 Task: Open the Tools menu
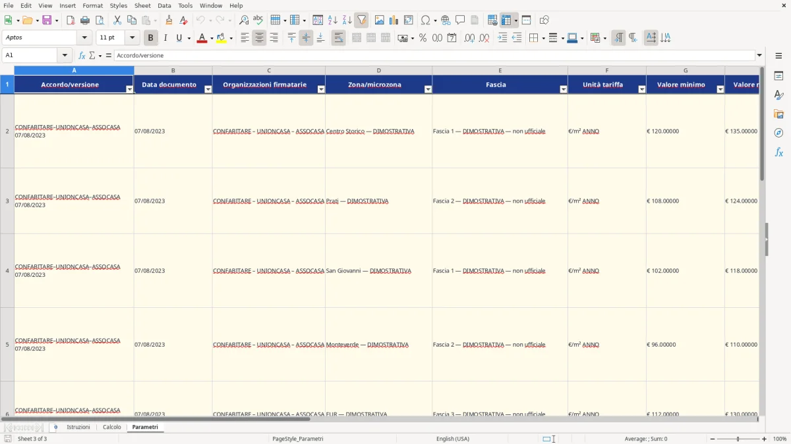point(185,5)
